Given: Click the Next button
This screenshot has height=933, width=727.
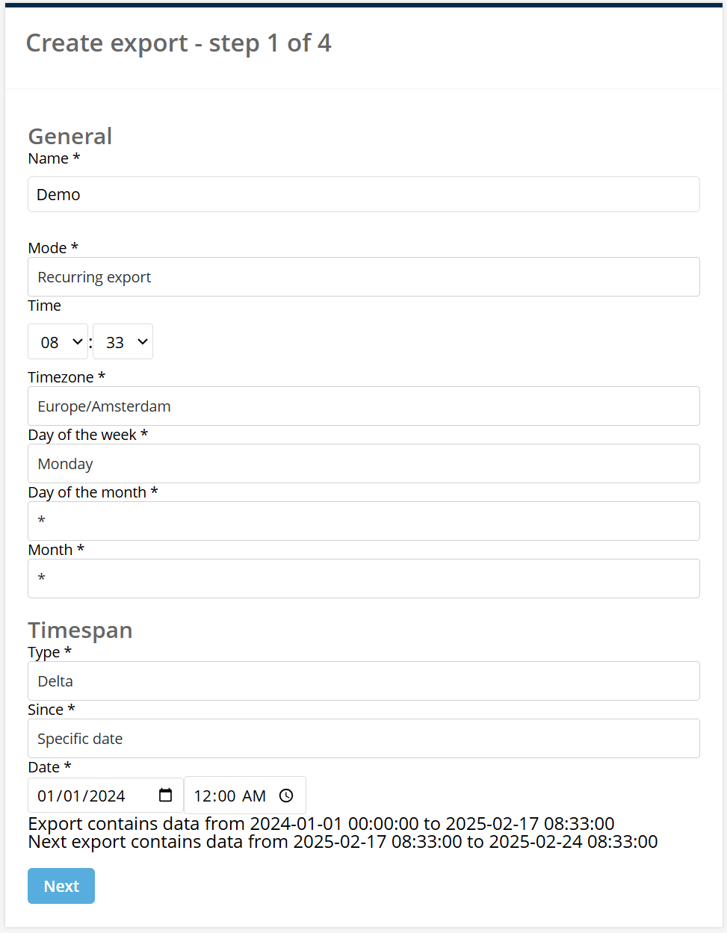Looking at the screenshot, I should point(61,886).
